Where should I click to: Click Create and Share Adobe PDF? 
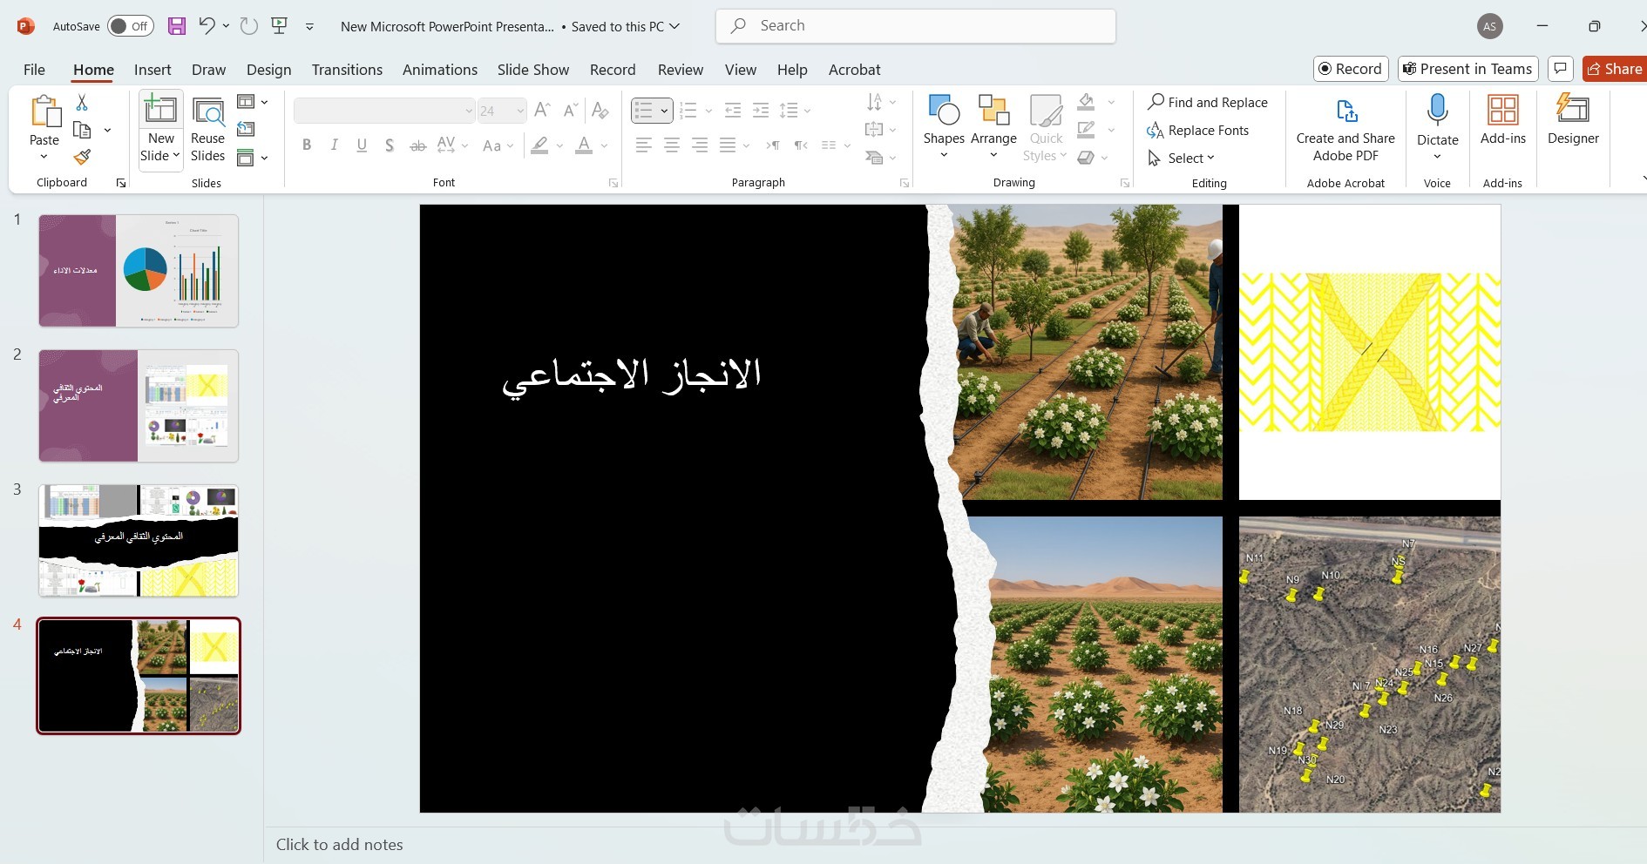tap(1345, 131)
